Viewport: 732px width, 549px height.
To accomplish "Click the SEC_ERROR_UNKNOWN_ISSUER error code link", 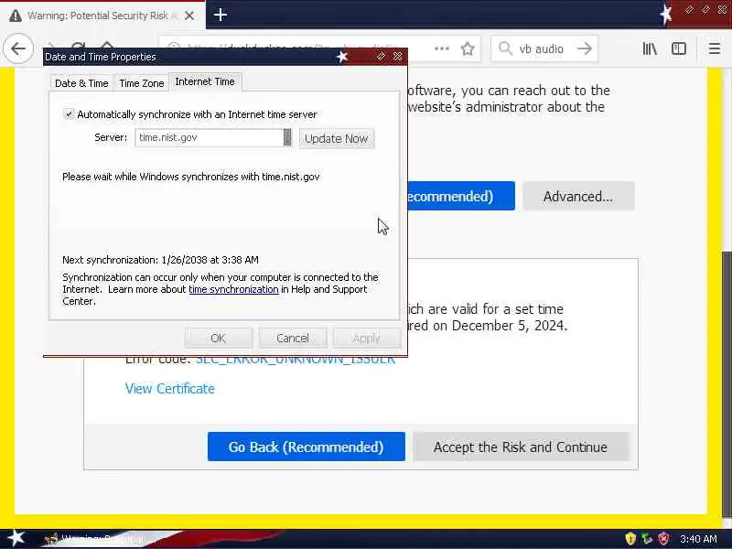I will coord(295,361).
